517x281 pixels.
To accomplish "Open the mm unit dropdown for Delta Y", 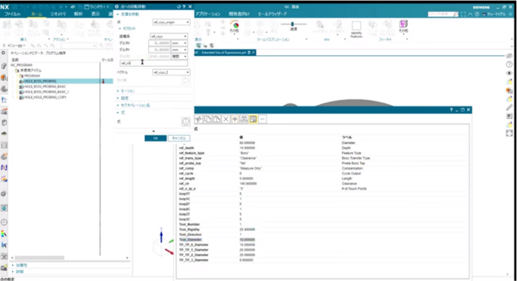I will pos(180,50).
